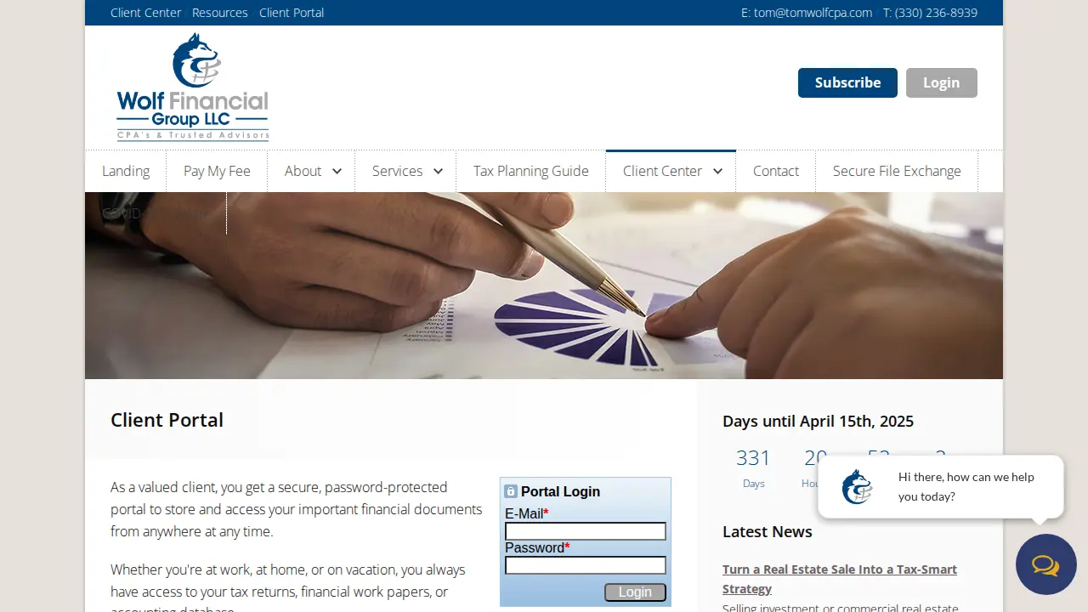Screen dimensions: 1088x612
Task: Open the Tax Planning Guide page
Action: coord(531,171)
